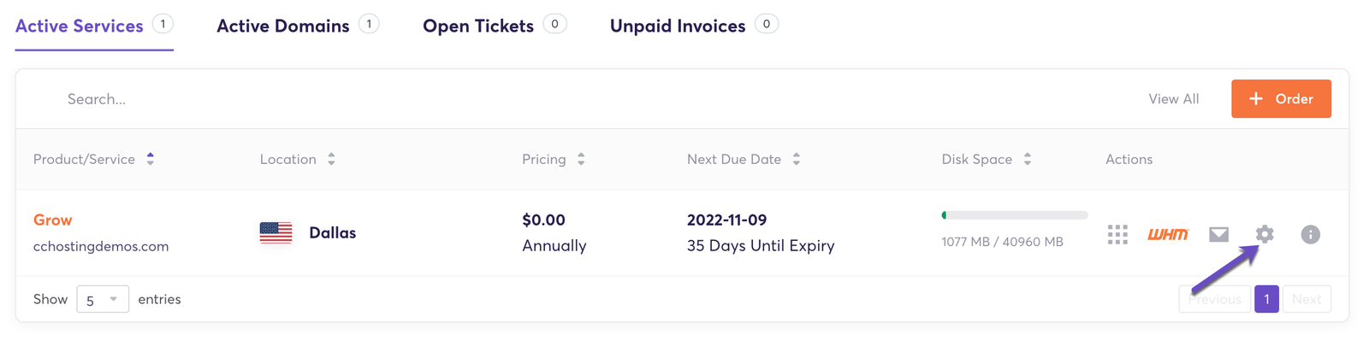
Task: Open the Unpaid Invoices tab
Action: [678, 26]
